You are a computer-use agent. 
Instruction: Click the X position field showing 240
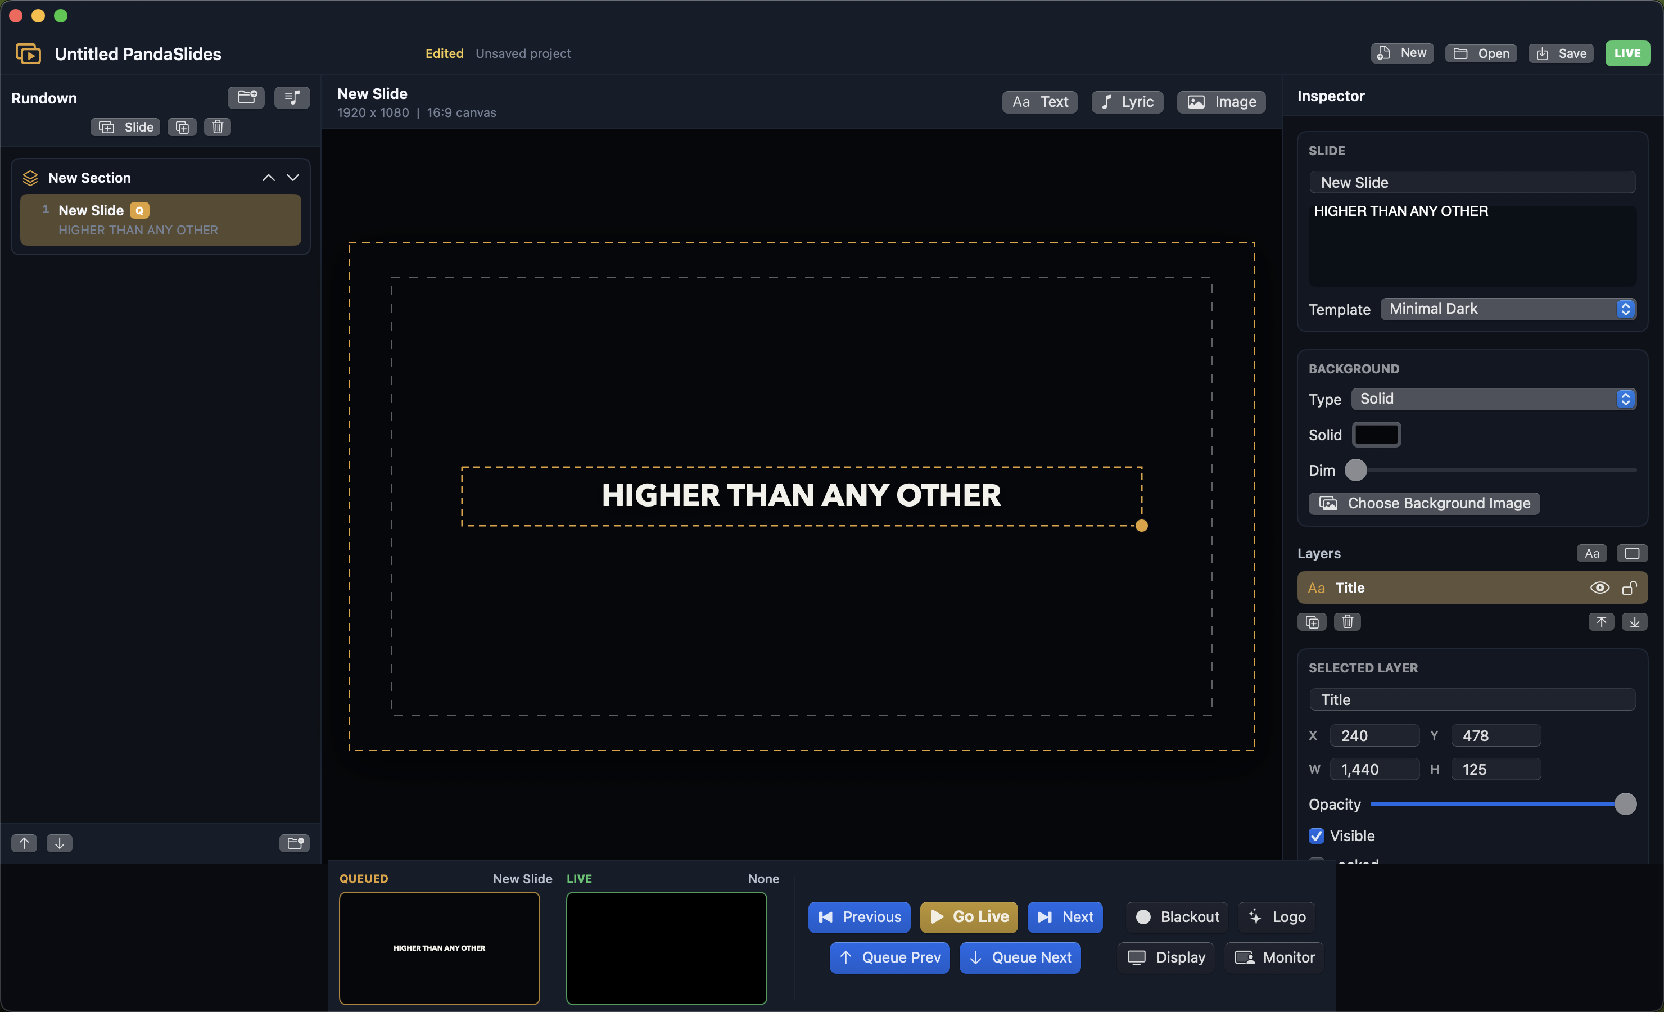(x=1374, y=736)
